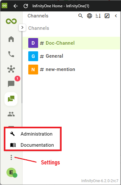This screenshot has height=185, width=121.
Task: Open direct messages with unread badge
Action: 11,84
